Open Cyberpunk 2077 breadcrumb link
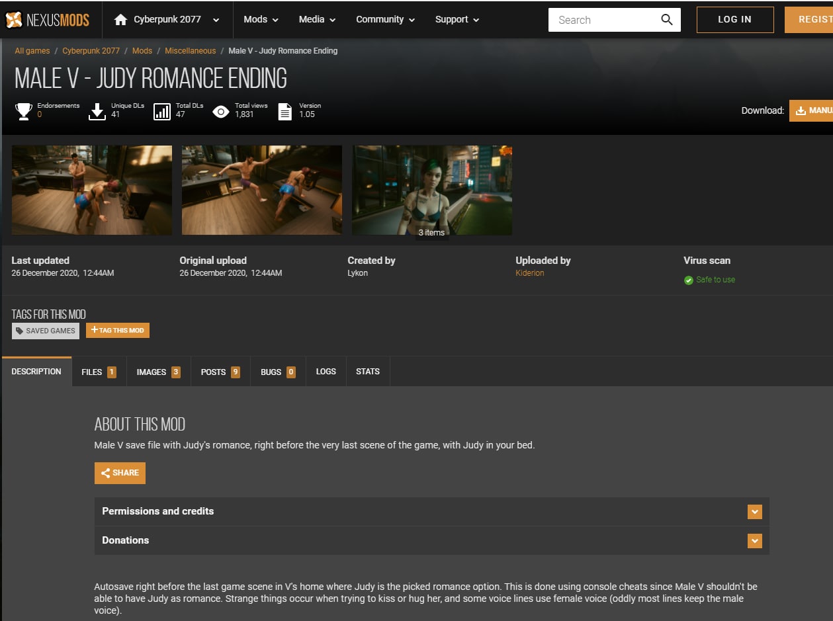Viewport: 833px width, 621px height. click(91, 51)
